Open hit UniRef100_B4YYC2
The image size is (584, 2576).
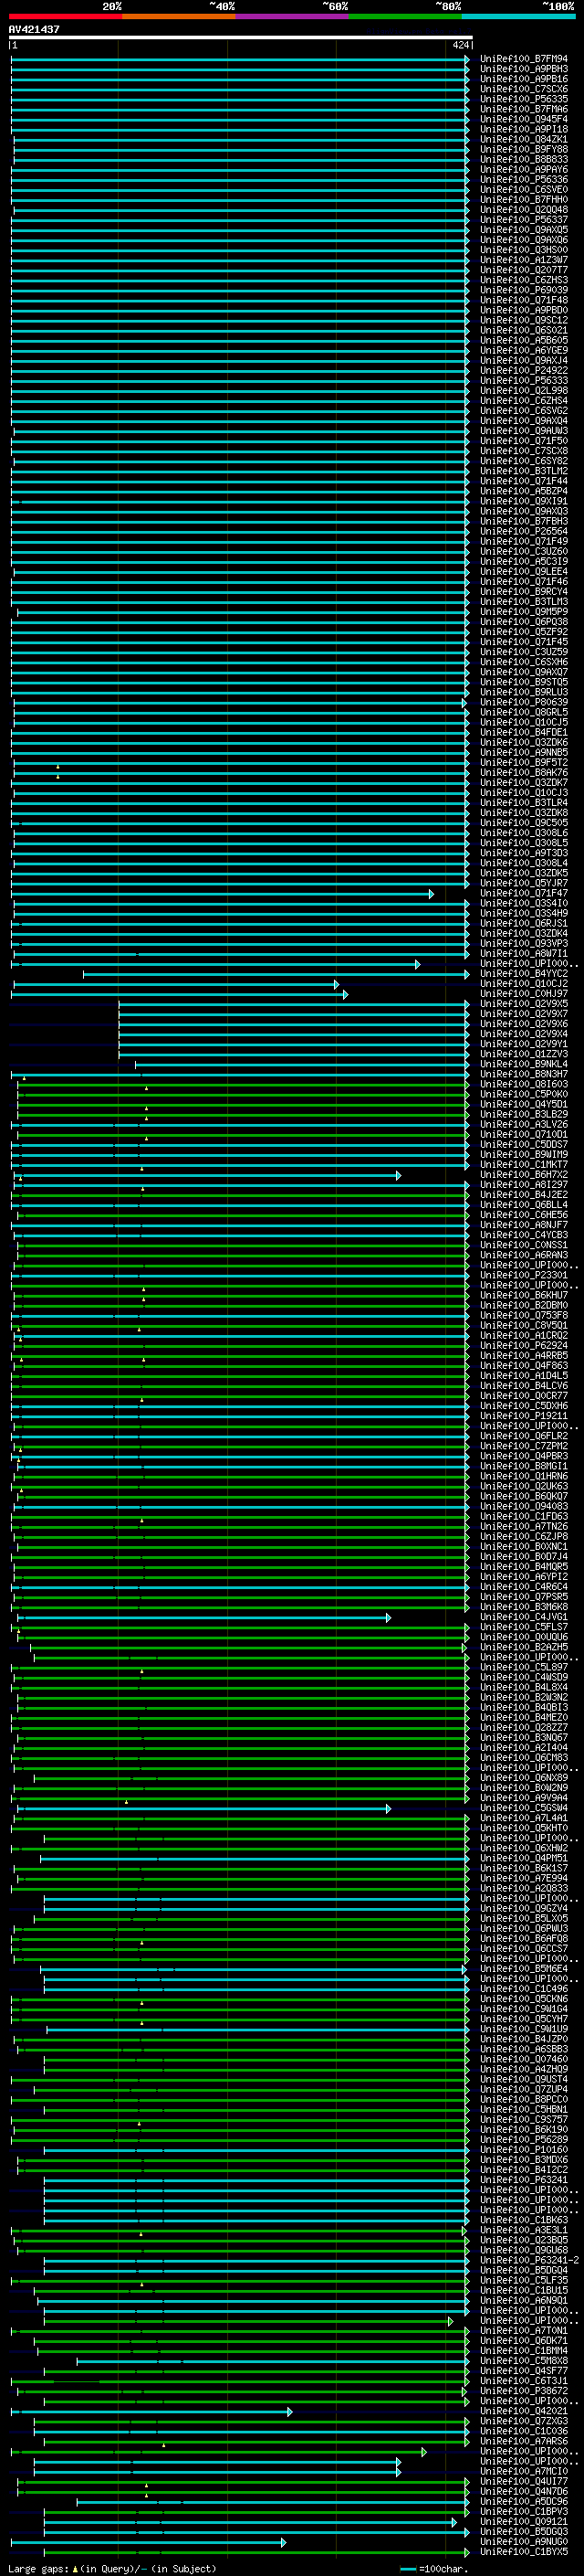pos(524,973)
